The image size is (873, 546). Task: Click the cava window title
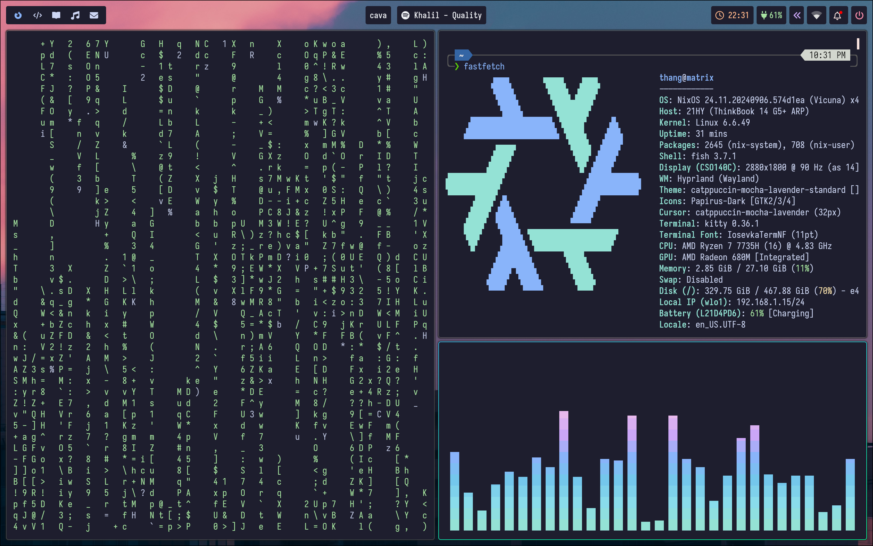[378, 15]
